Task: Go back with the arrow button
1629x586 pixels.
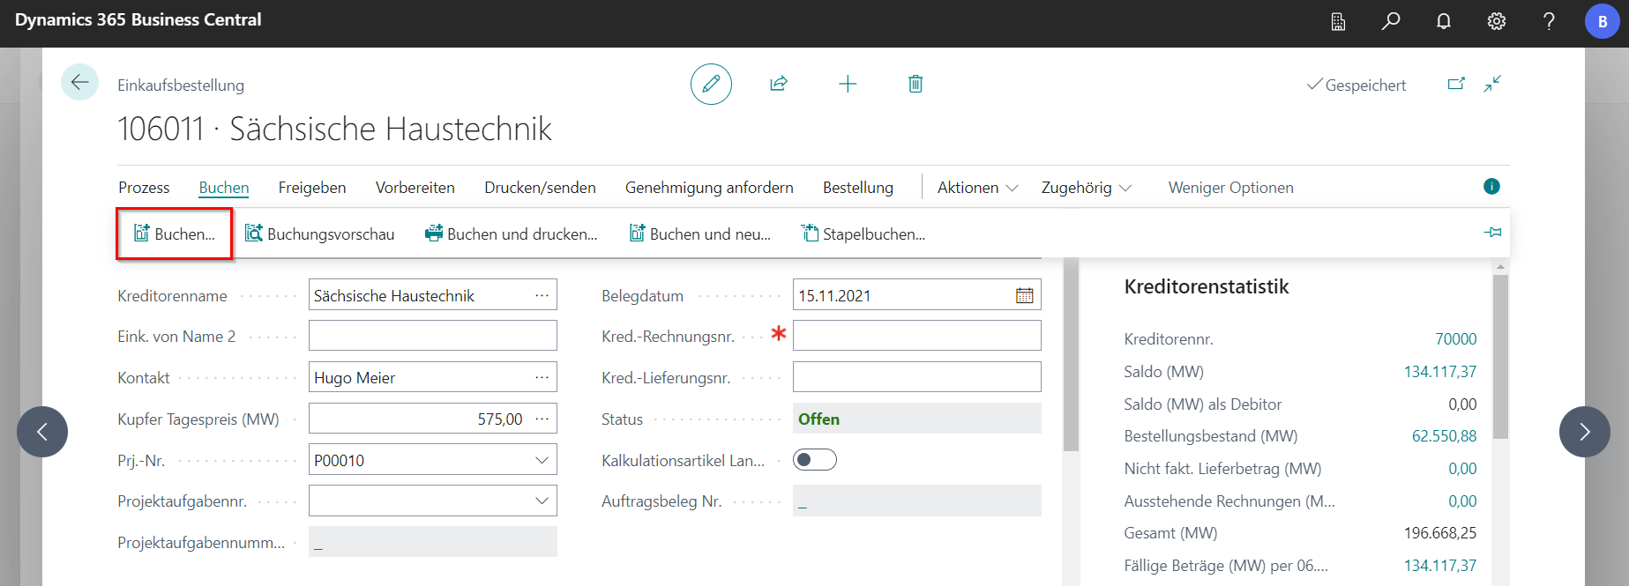Action: (x=79, y=83)
